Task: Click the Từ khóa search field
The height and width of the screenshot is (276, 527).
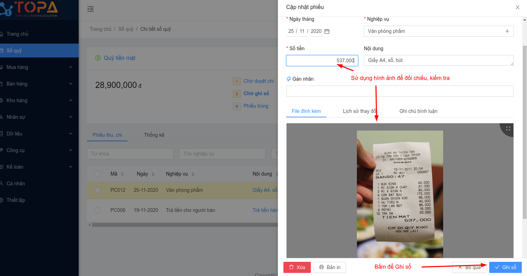Action: 130,154
